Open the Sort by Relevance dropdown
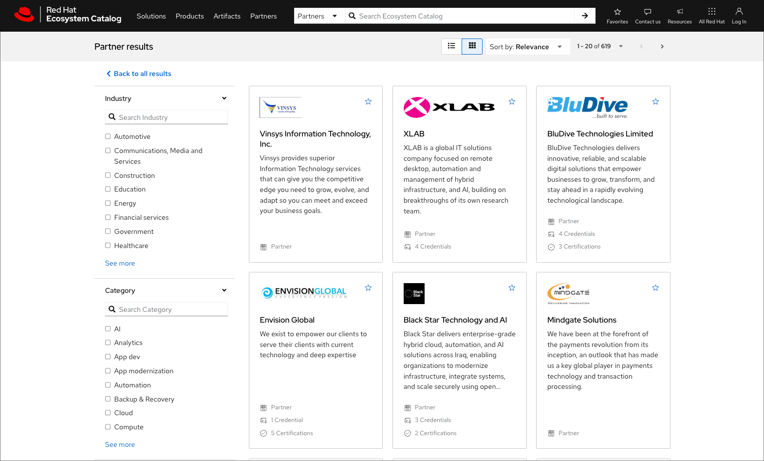The width and height of the screenshot is (764, 461). coord(527,47)
